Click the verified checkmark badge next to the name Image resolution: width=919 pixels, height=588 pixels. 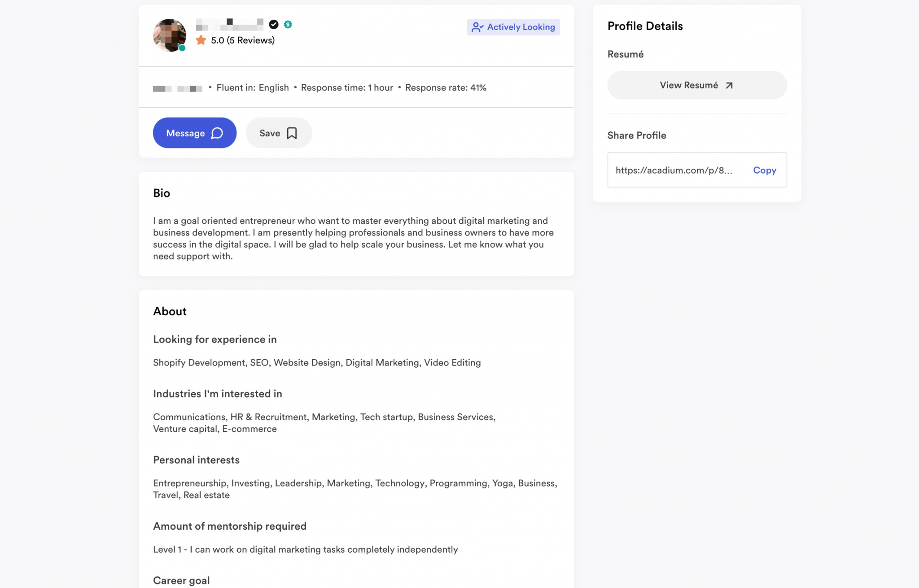pos(273,25)
